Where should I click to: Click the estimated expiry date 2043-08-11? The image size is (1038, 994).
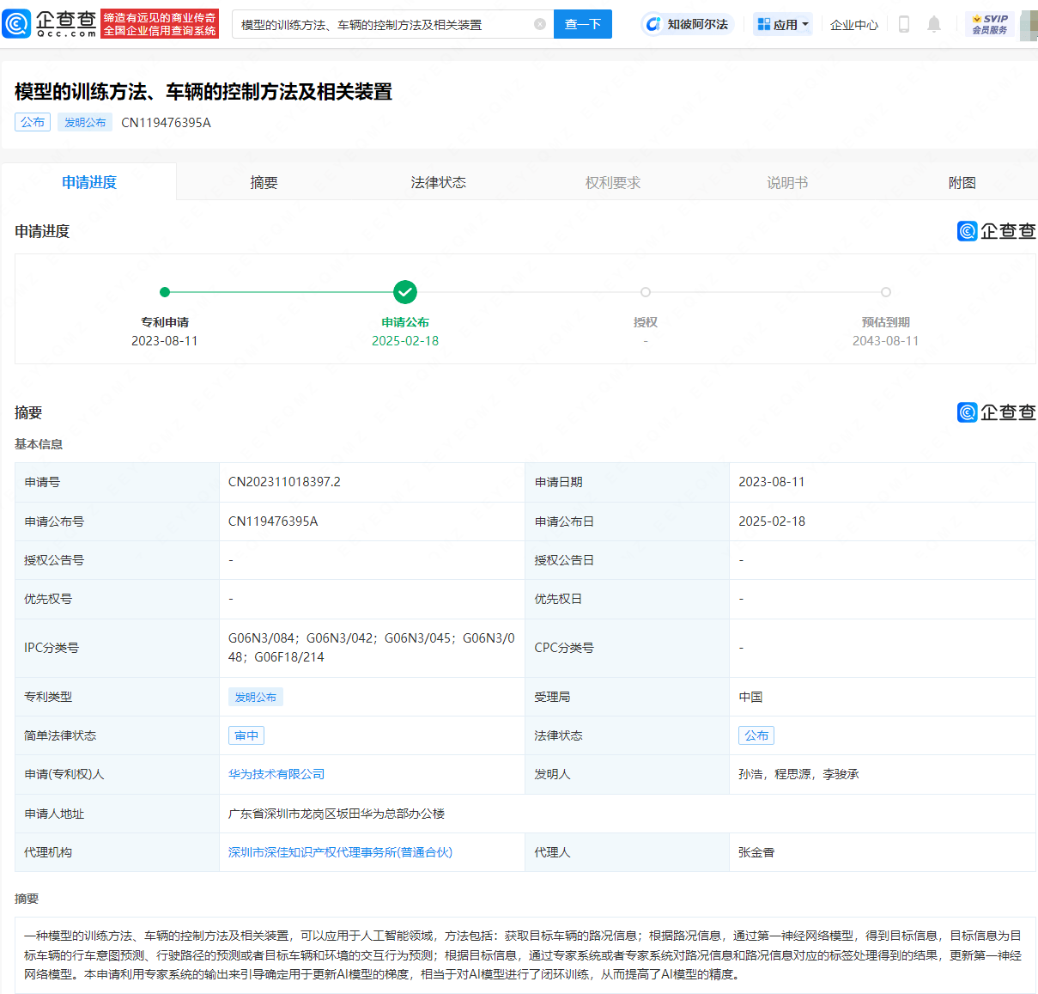(x=886, y=341)
